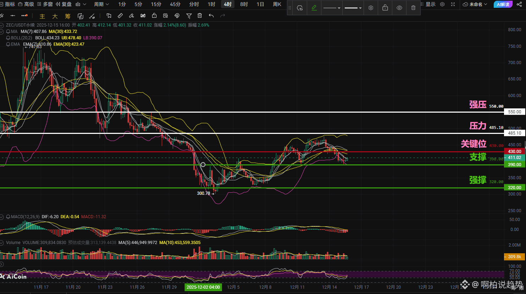Delete drawings with the trash icon in the floating toolbar

413,8
